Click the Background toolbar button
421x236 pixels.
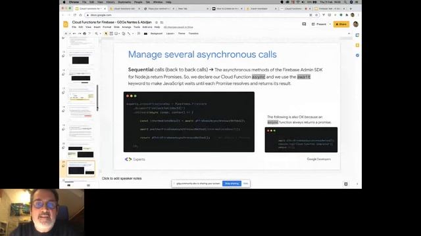(157, 33)
